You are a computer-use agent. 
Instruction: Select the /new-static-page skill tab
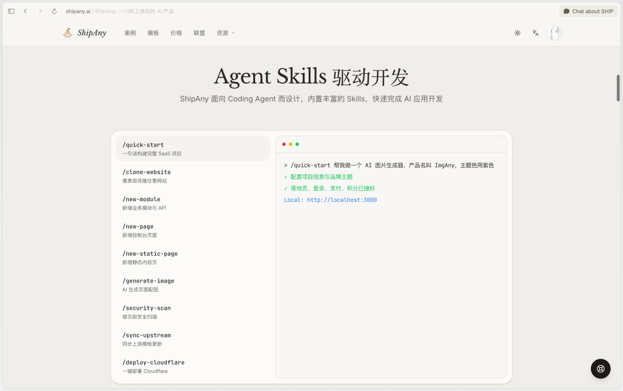click(x=193, y=257)
